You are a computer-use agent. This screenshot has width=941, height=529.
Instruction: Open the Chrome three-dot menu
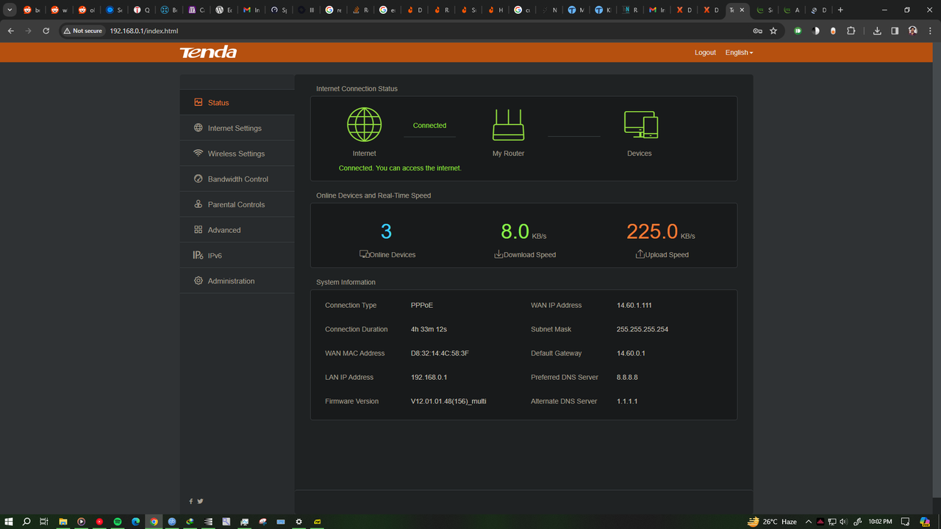(930, 31)
